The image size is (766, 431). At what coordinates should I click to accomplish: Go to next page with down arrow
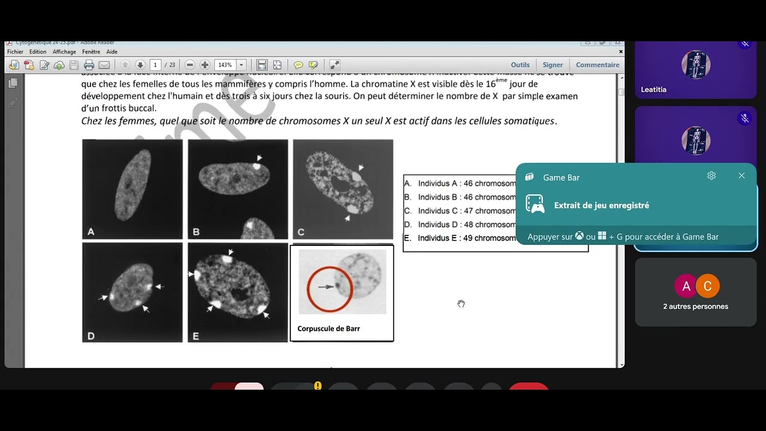140,65
